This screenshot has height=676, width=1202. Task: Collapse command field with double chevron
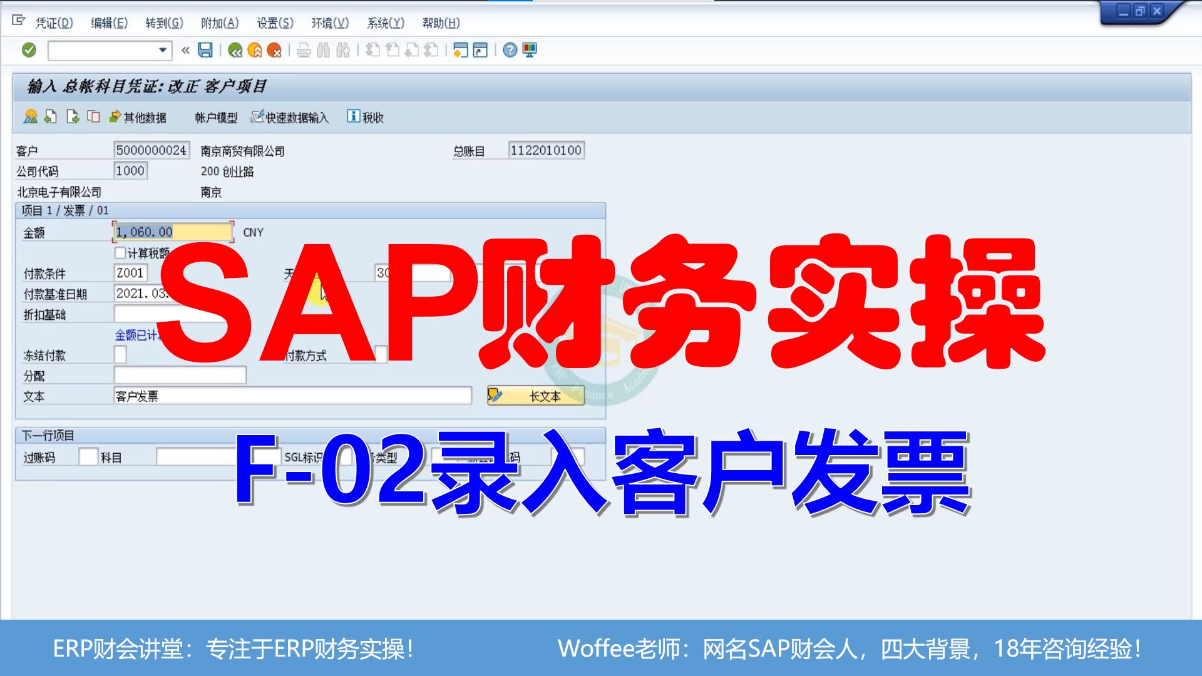185,50
